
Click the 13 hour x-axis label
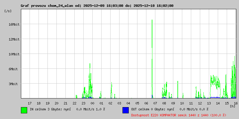click(209, 103)
